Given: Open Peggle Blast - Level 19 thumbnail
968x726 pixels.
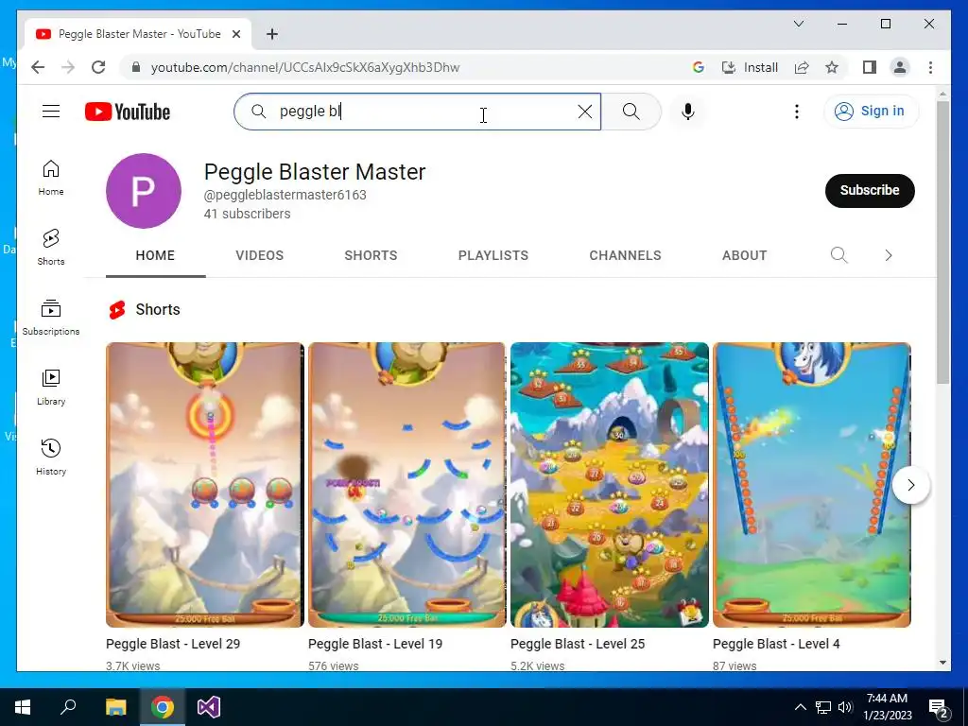Looking at the screenshot, I should coord(406,485).
